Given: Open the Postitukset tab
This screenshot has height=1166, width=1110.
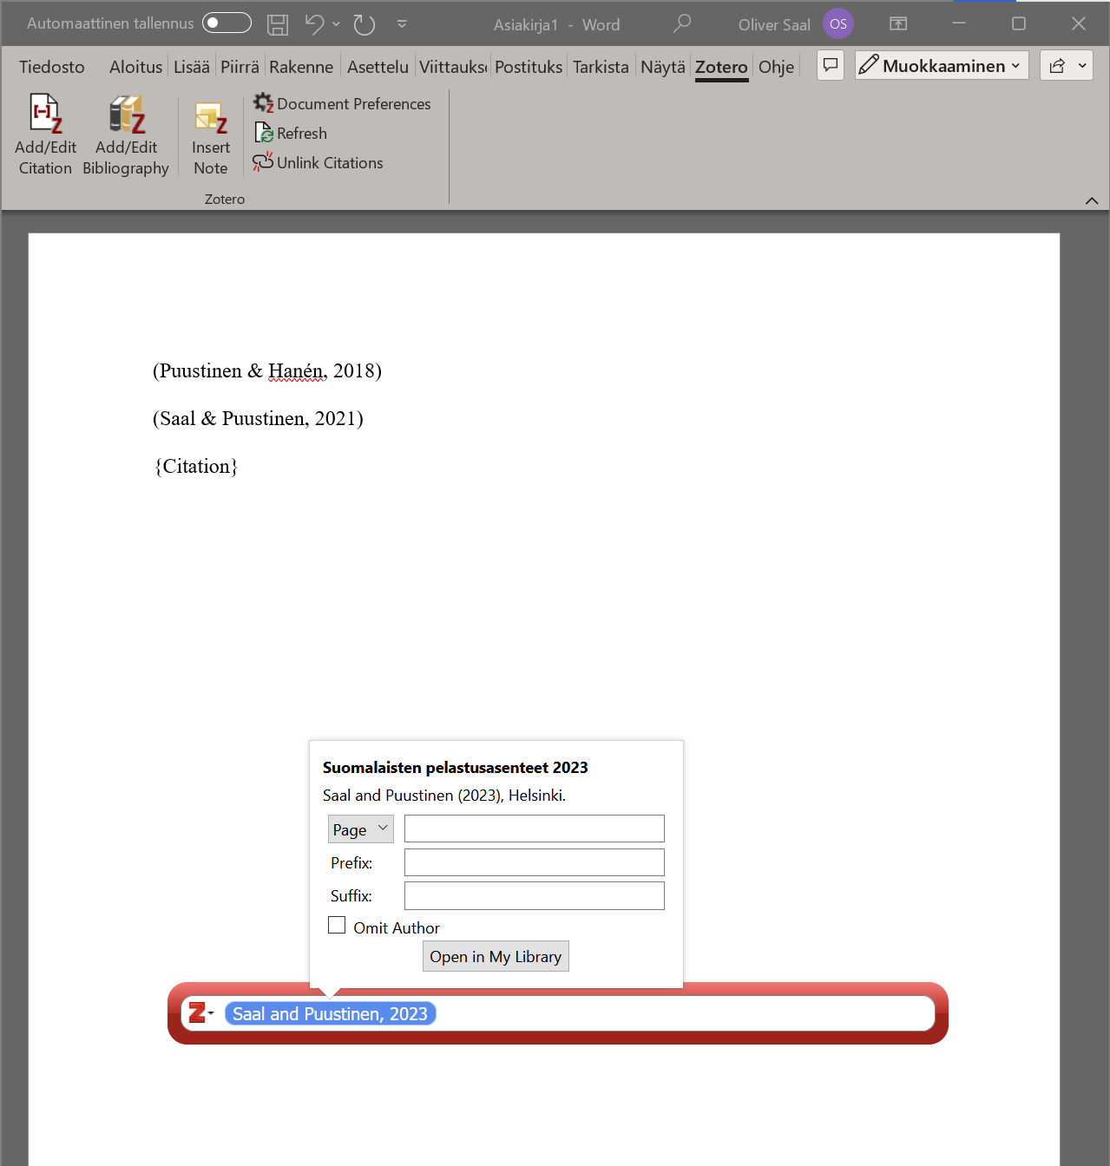Looking at the screenshot, I should pos(529,67).
